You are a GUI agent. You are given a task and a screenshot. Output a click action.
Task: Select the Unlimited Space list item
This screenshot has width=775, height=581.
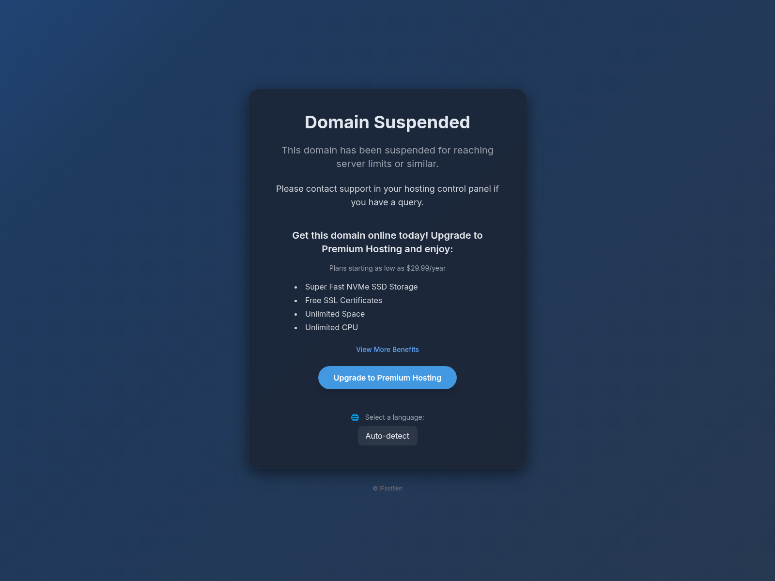(335, 314)
